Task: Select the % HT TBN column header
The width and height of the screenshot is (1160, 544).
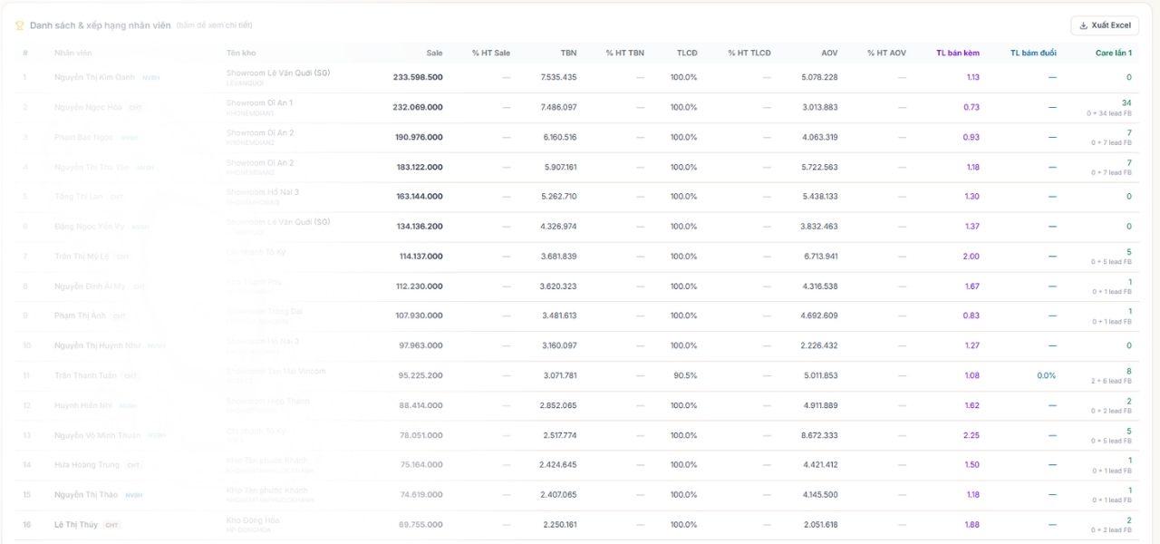Action: (x=625, y=53)
